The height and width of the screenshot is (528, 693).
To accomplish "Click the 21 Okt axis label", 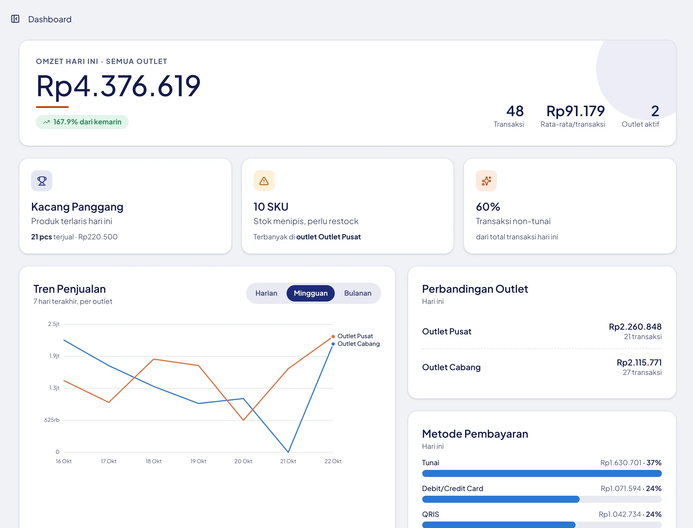I will (x=288, y=461).
